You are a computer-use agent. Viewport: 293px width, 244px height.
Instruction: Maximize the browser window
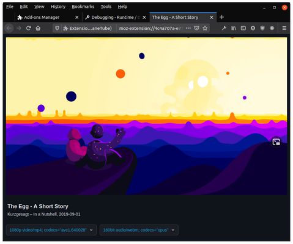(x=274, y=7)
